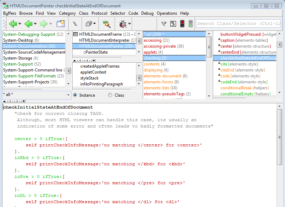Open the stacked windows dropdown arrow

coord(95,23)
